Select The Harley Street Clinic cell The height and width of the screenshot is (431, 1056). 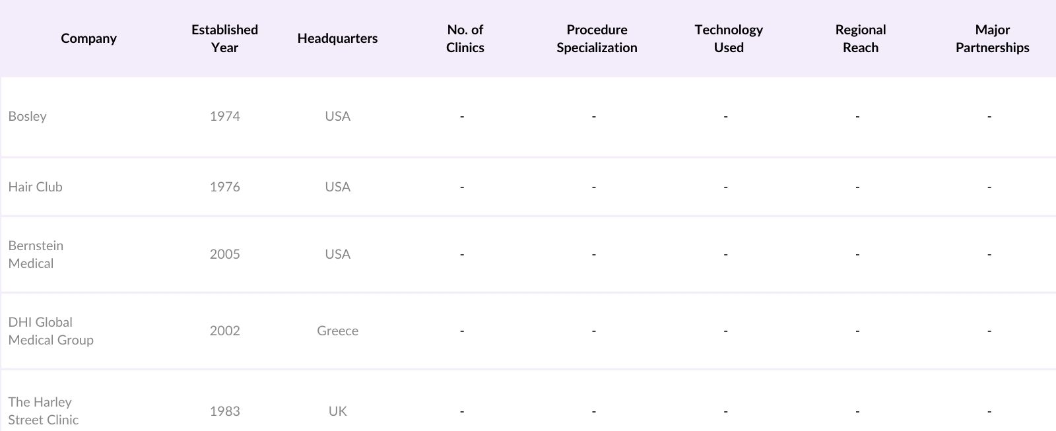click(x=44, y=411)
